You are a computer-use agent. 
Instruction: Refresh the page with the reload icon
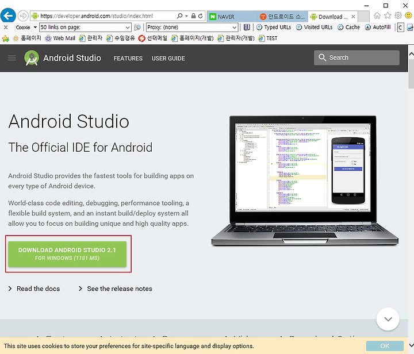(201, 16)
